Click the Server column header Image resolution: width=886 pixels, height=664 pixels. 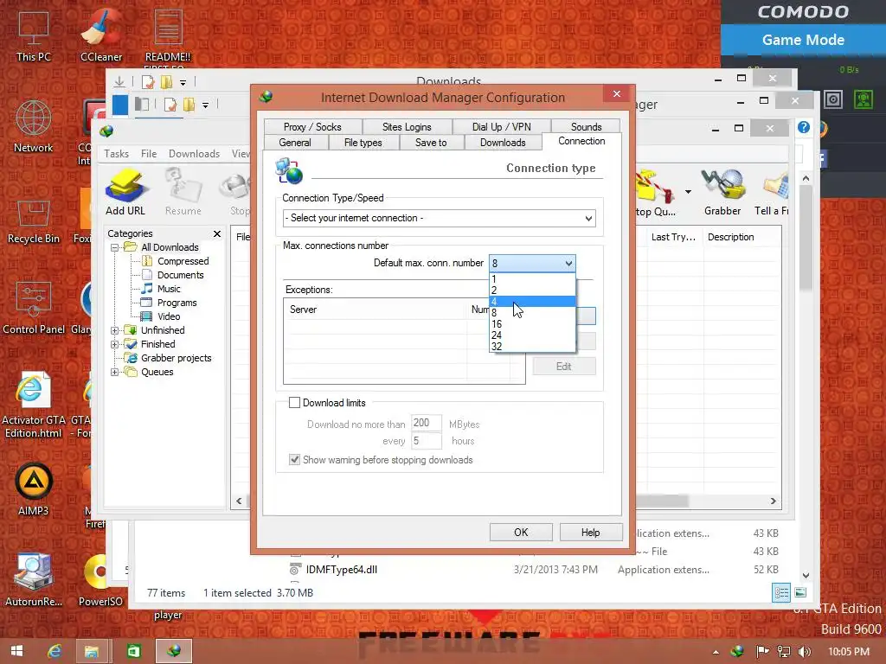click(376, 310)
